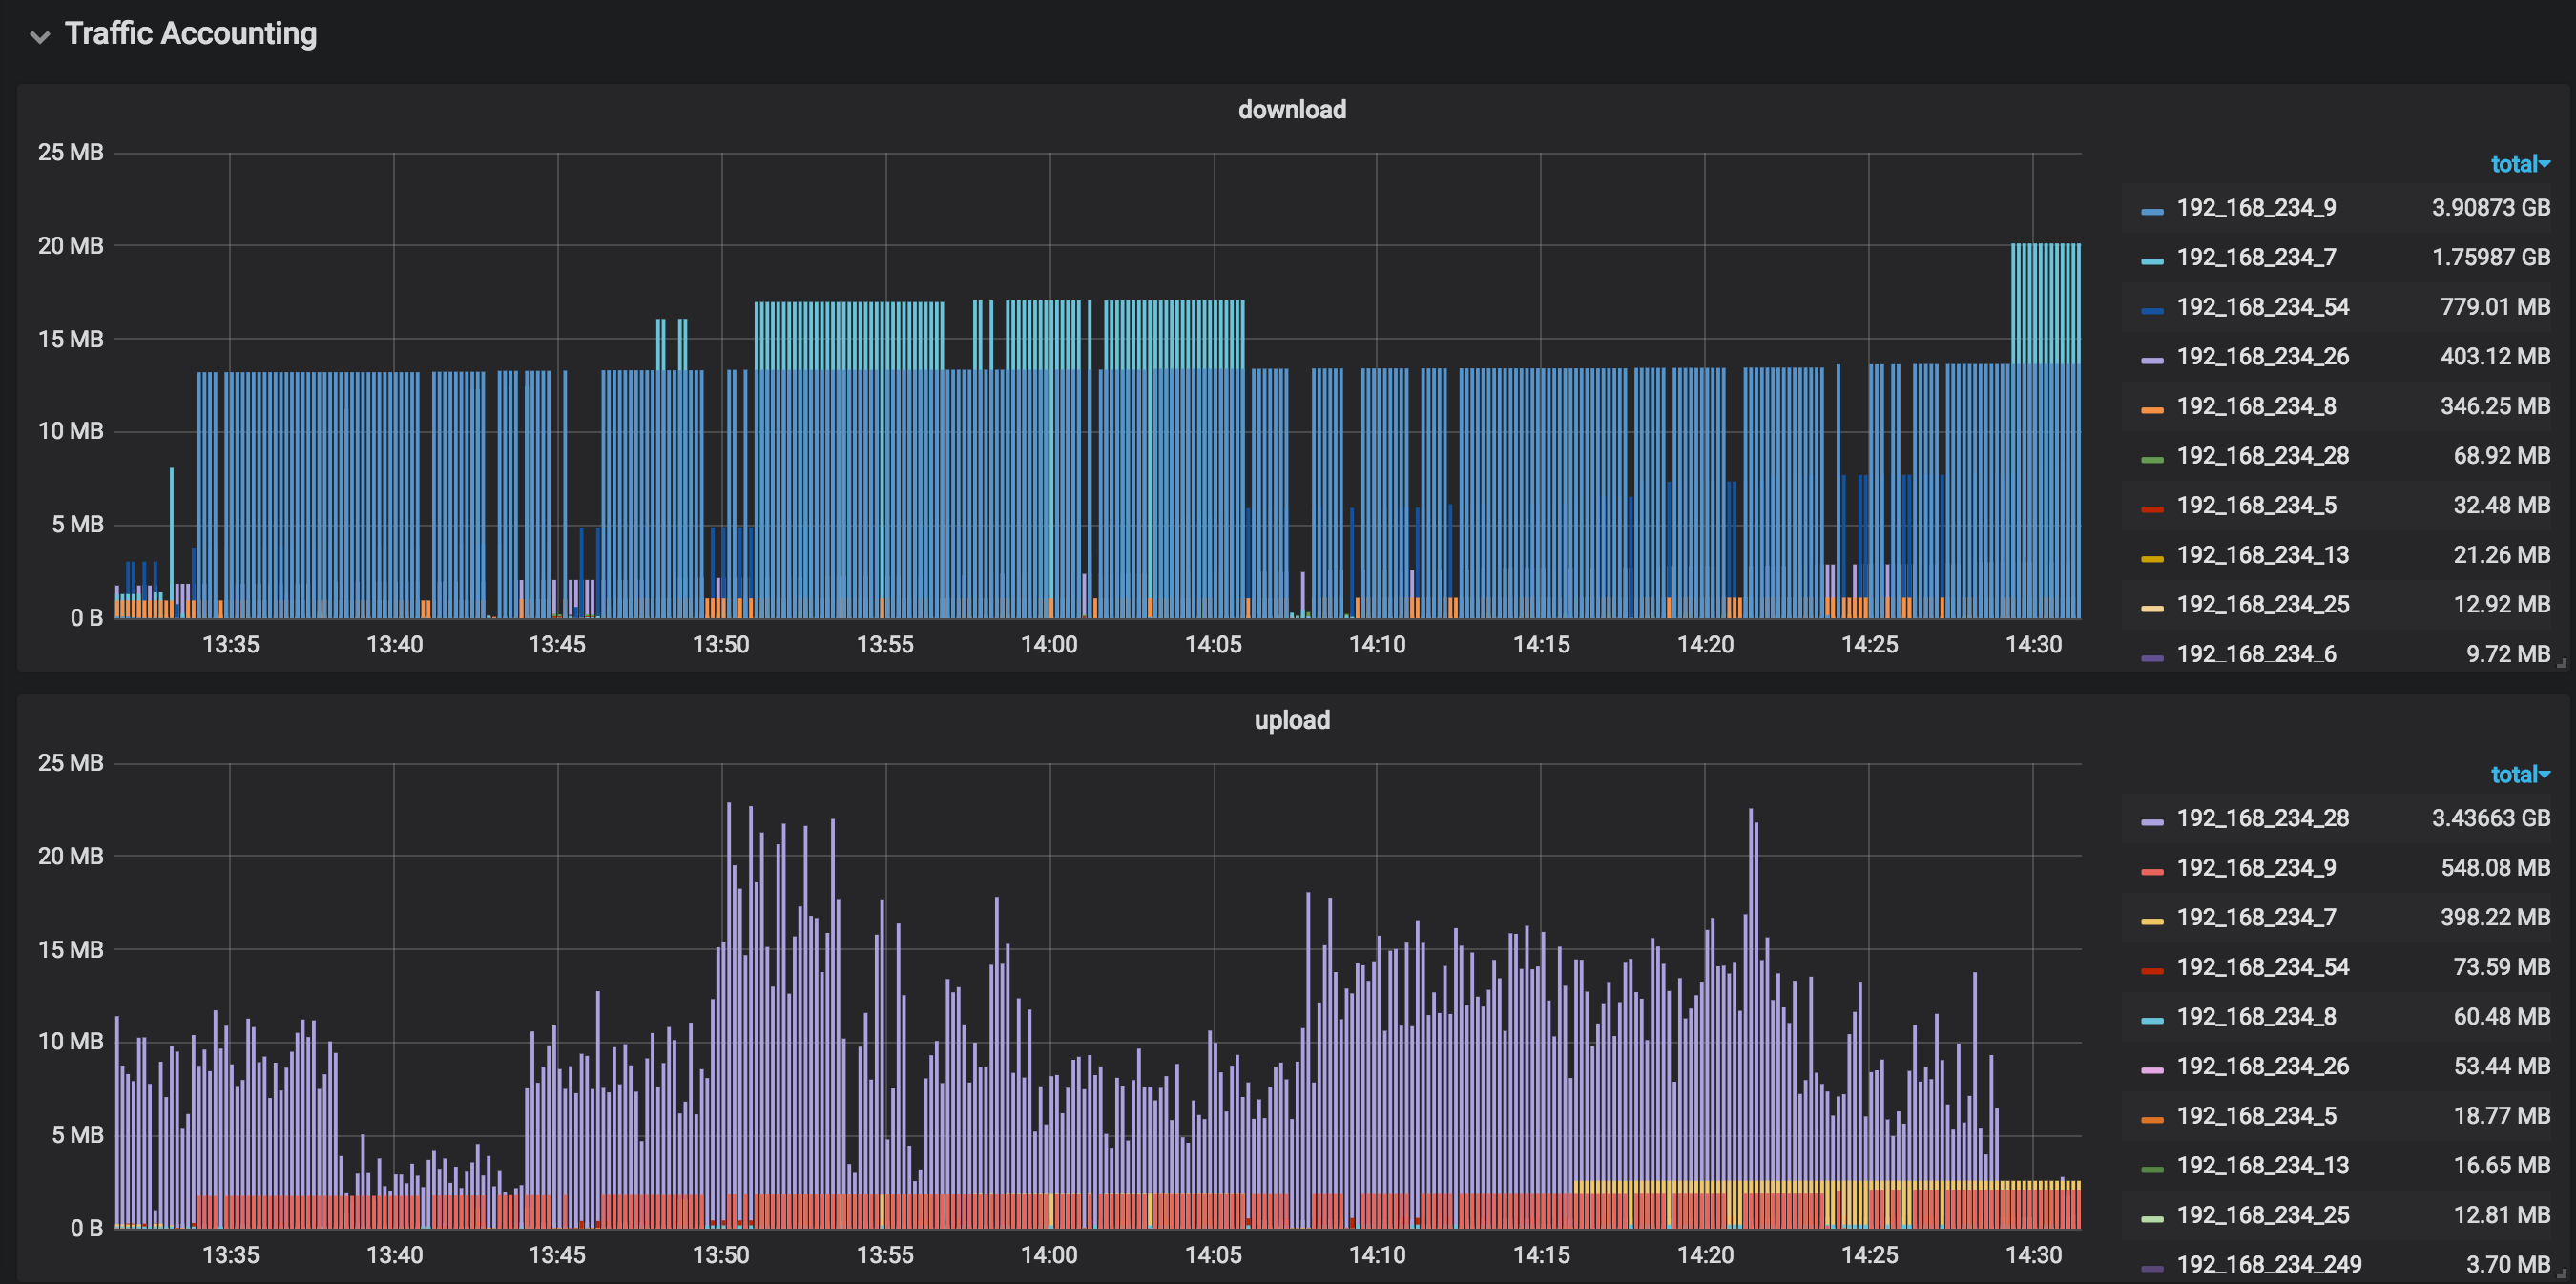The height and width of the screenshot is (1284, 2576).
Task: Click color swatch of 192_168_234_54 in download legend
Action: pyautogui.click(x=2152, y=310)
